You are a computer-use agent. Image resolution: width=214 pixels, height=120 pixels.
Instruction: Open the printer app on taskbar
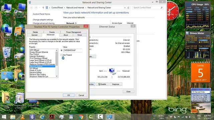pos(62,117)
